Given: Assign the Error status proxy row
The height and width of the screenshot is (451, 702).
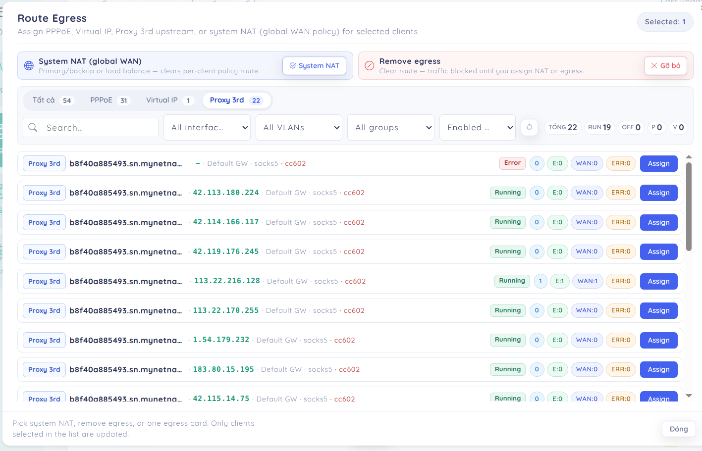Looking at the screenshot, I should pyautogui.click(x=658, y=163).
